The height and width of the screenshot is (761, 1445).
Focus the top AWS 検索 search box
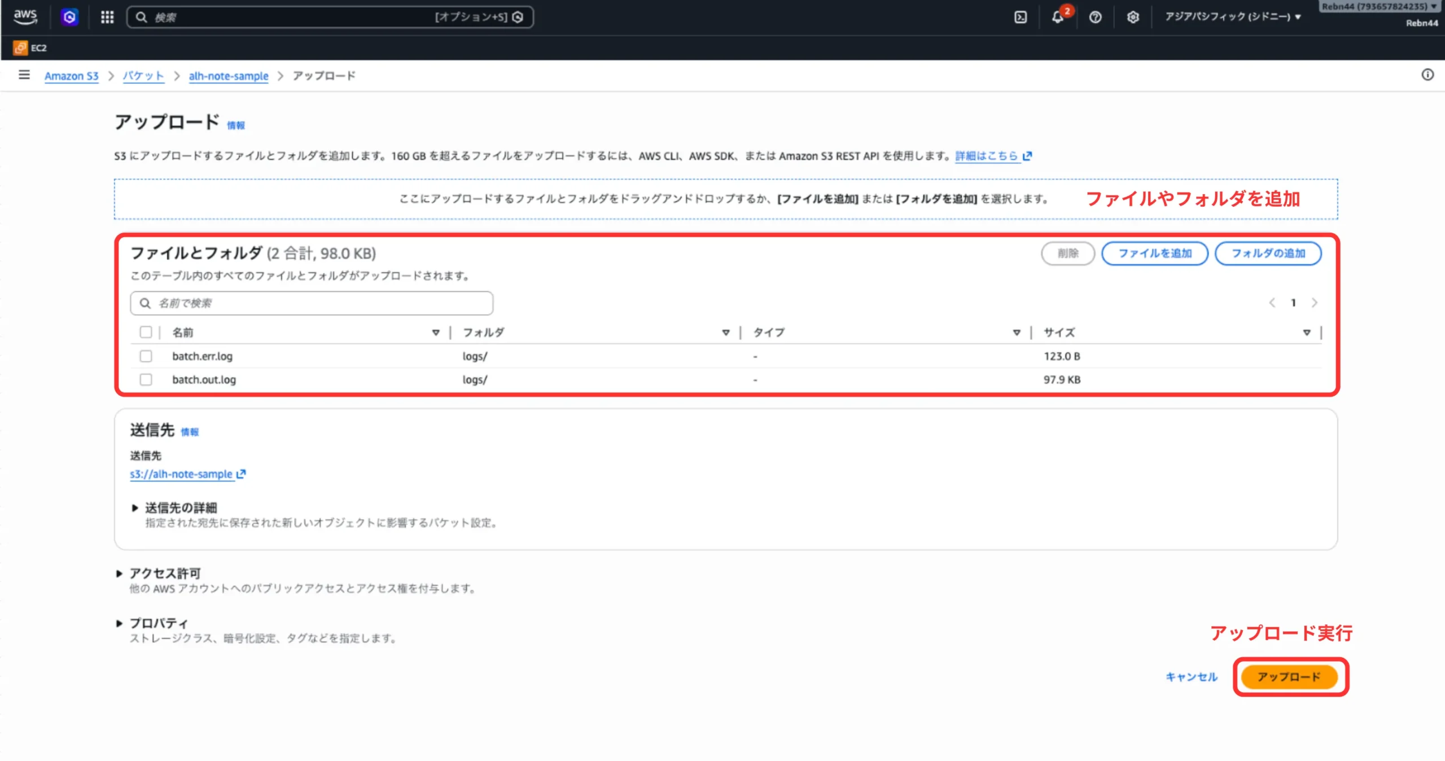pos(330,17)
